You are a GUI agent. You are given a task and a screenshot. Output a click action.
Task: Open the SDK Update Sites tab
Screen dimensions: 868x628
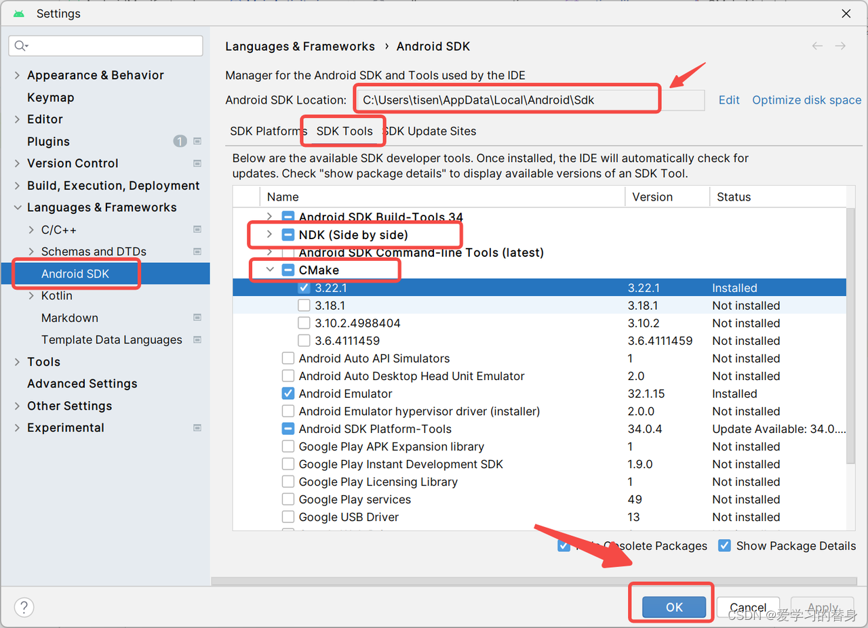(x=430, y=131)
